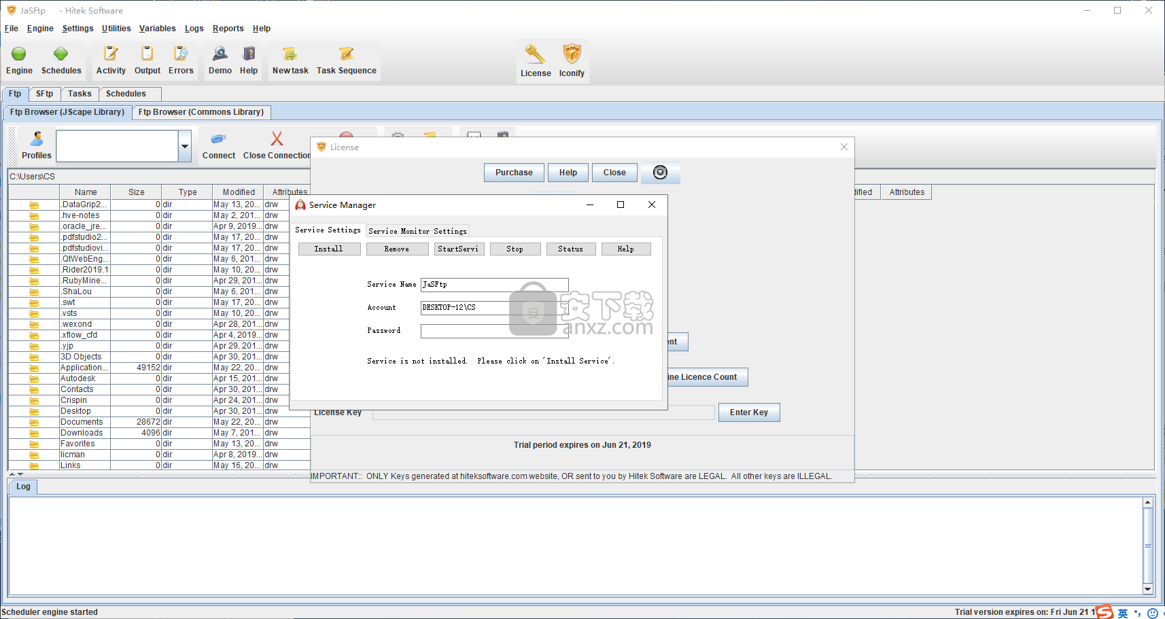Click Close button in License dialog

point(614,173)
